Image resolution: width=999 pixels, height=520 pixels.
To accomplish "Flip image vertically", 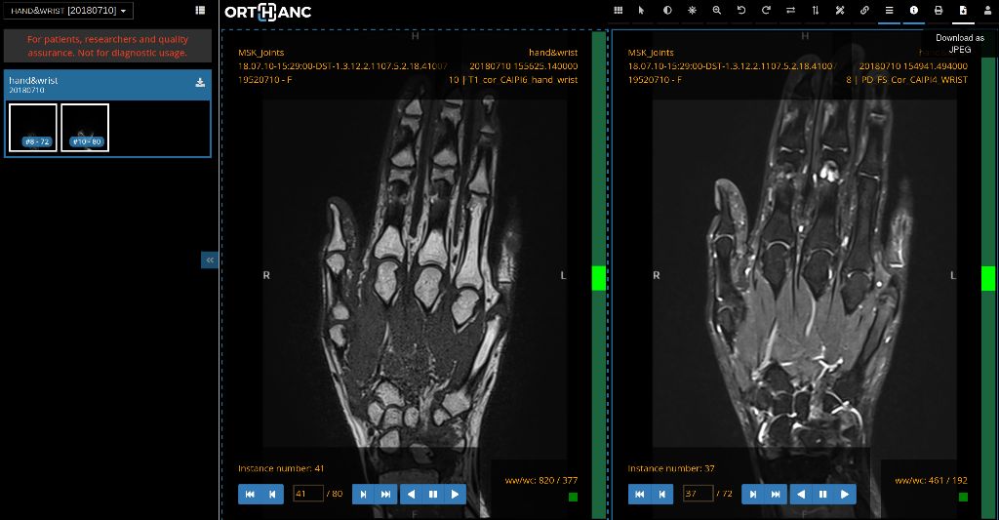I will coord(816,11).
